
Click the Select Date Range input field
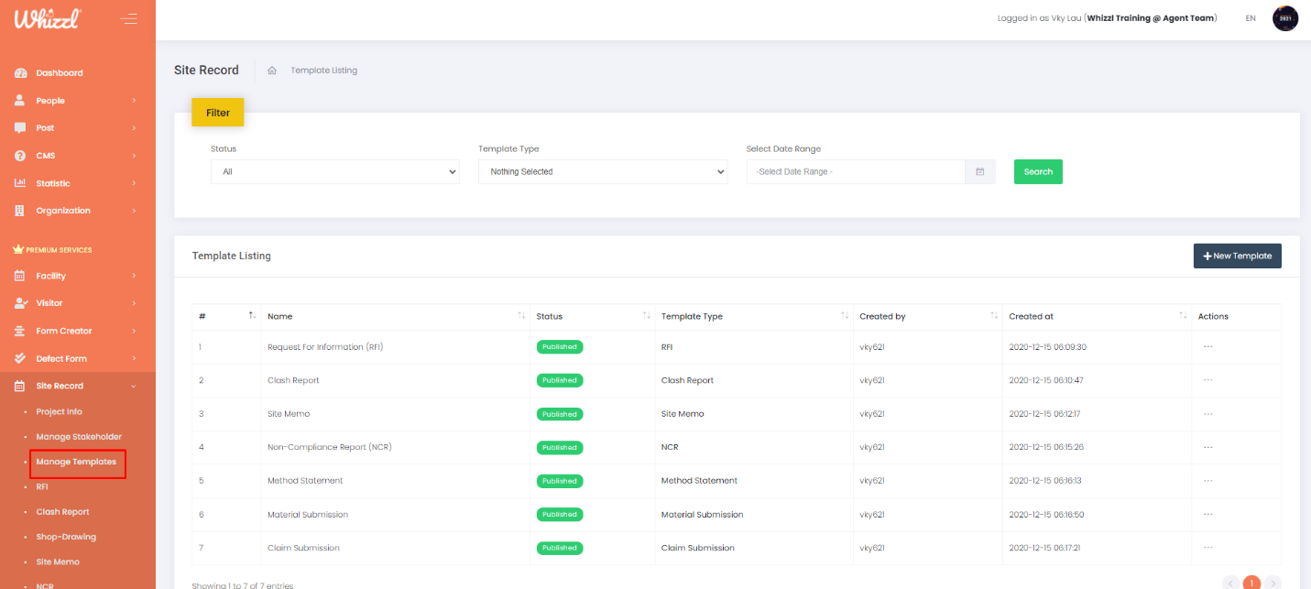(855, 172)
